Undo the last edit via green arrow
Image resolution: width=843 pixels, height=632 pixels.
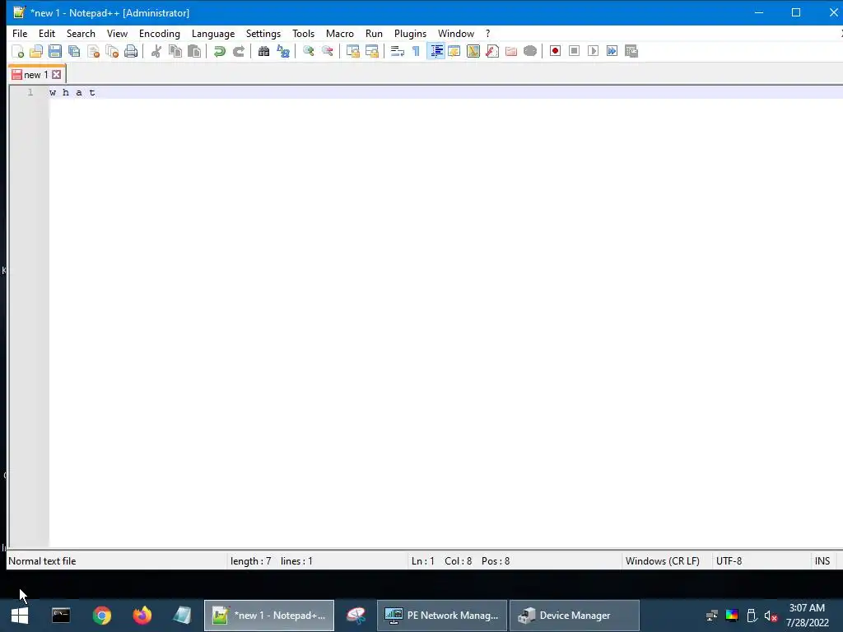[x=219, y=52]
